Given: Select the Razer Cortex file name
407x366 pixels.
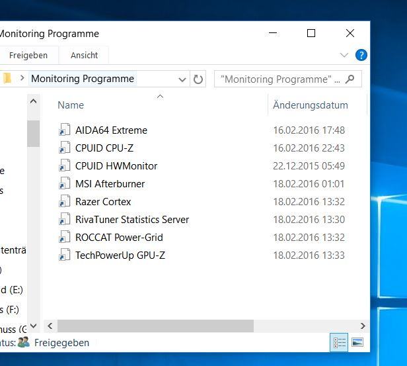Looking at the screenshot, I should coord(103,202).
